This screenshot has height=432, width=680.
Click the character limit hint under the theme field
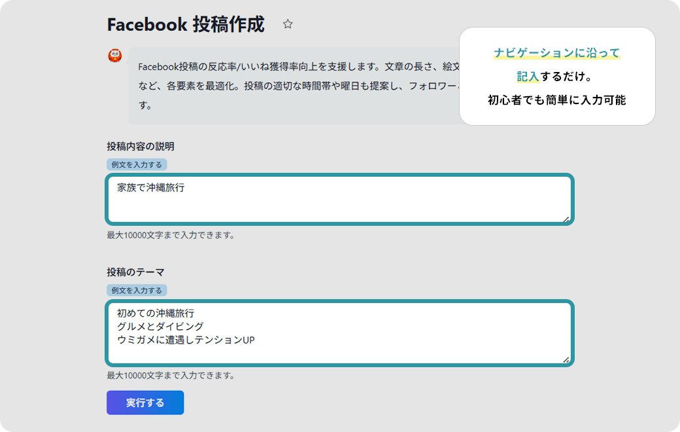(x=170, y=376)
